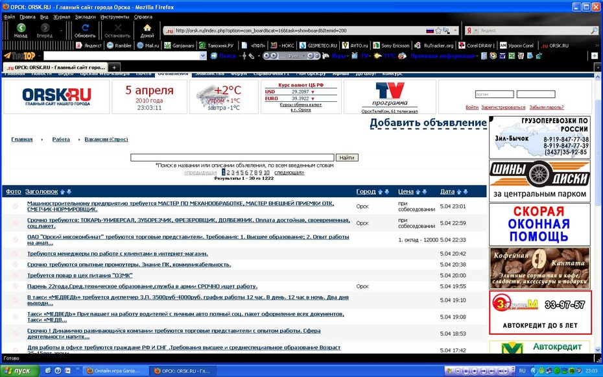This screenshot has width=603, height=377.
Task: Click the ad search text field
Action: click(232, 157)
